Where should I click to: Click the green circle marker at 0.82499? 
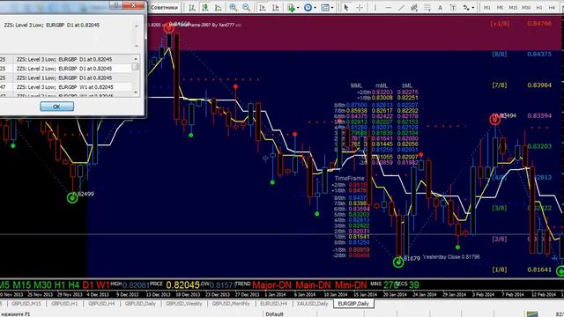(x=72, y=197)
